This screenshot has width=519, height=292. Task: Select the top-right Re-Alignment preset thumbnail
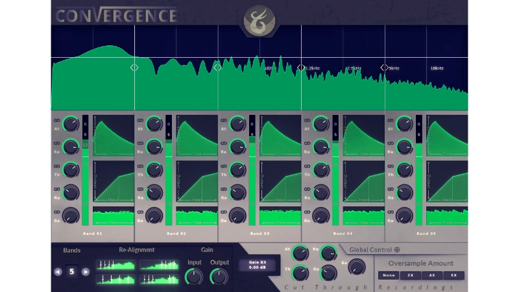159,265
